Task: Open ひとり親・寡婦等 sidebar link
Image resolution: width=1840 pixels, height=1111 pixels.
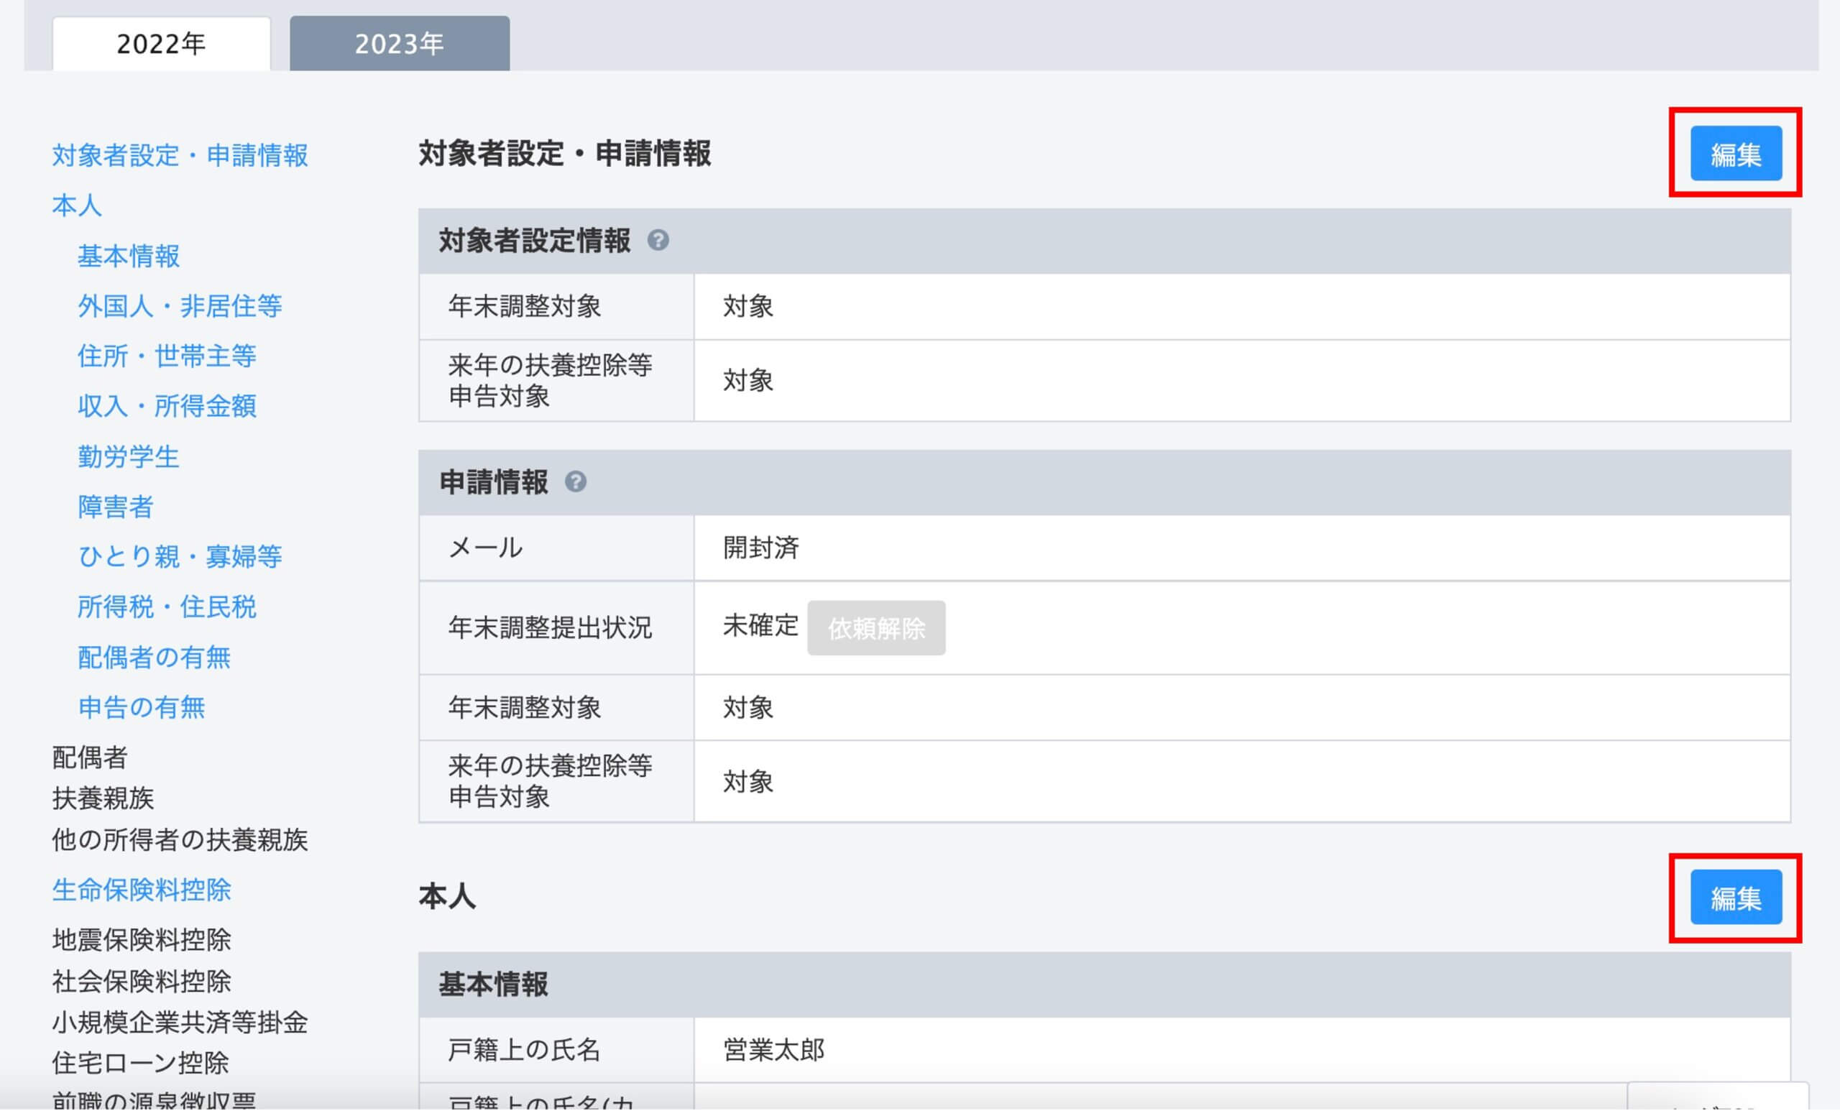Action: [x=180, y=557]
